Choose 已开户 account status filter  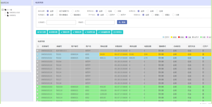pos(108,15)
